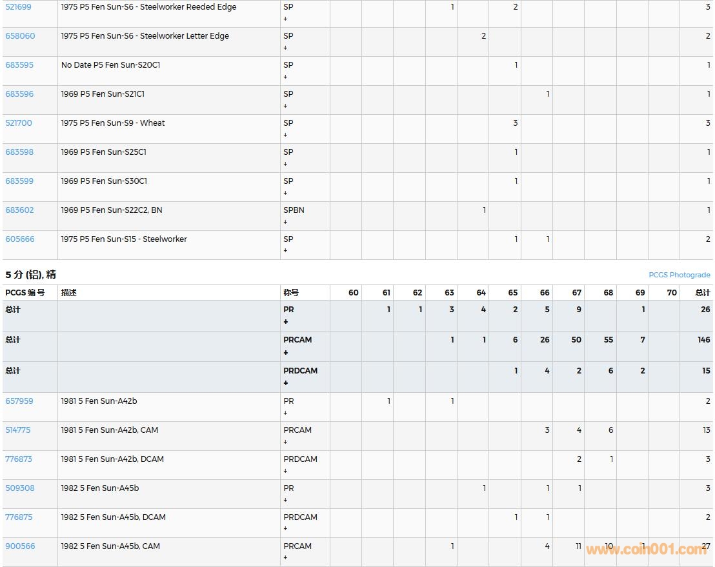Click the 总计 column header

click(703, 293)
